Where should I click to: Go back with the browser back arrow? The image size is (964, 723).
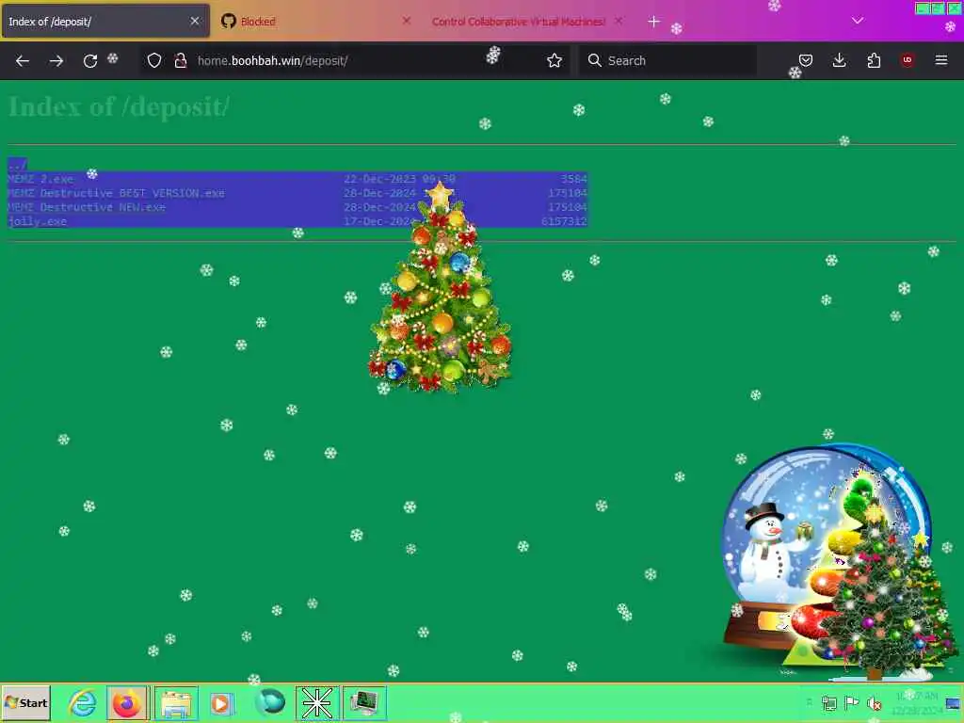23,60
